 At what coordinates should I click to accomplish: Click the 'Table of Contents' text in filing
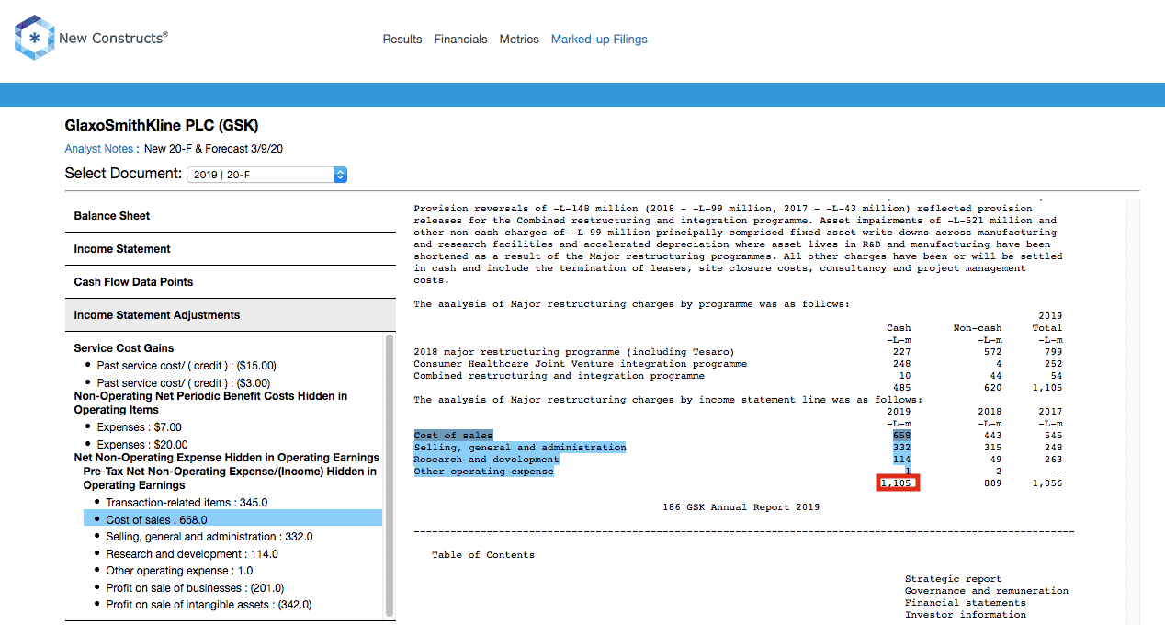(483, 555)
